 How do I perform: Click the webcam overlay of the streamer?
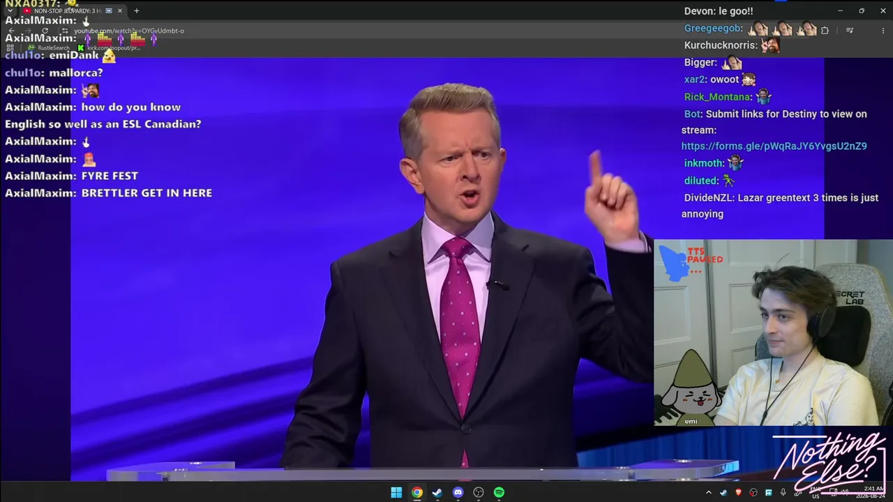pos(773,333)
